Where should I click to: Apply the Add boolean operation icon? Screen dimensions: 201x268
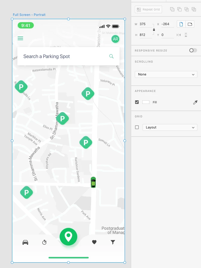172,9
